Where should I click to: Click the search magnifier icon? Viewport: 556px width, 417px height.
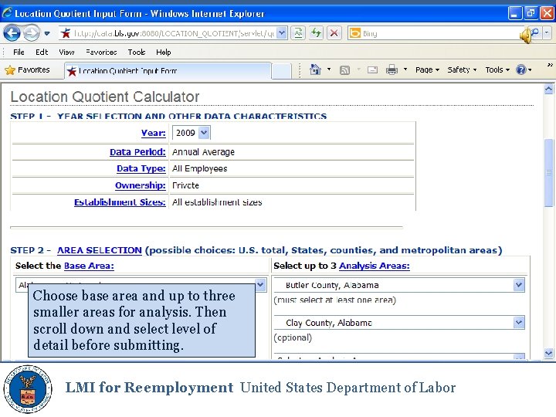pyautogui.click(x=534, y=33)
